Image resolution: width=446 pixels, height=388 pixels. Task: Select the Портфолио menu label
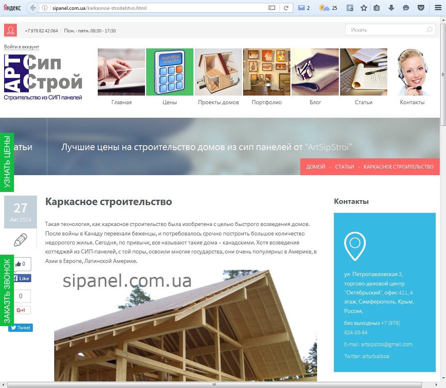[x=267, y=102]
